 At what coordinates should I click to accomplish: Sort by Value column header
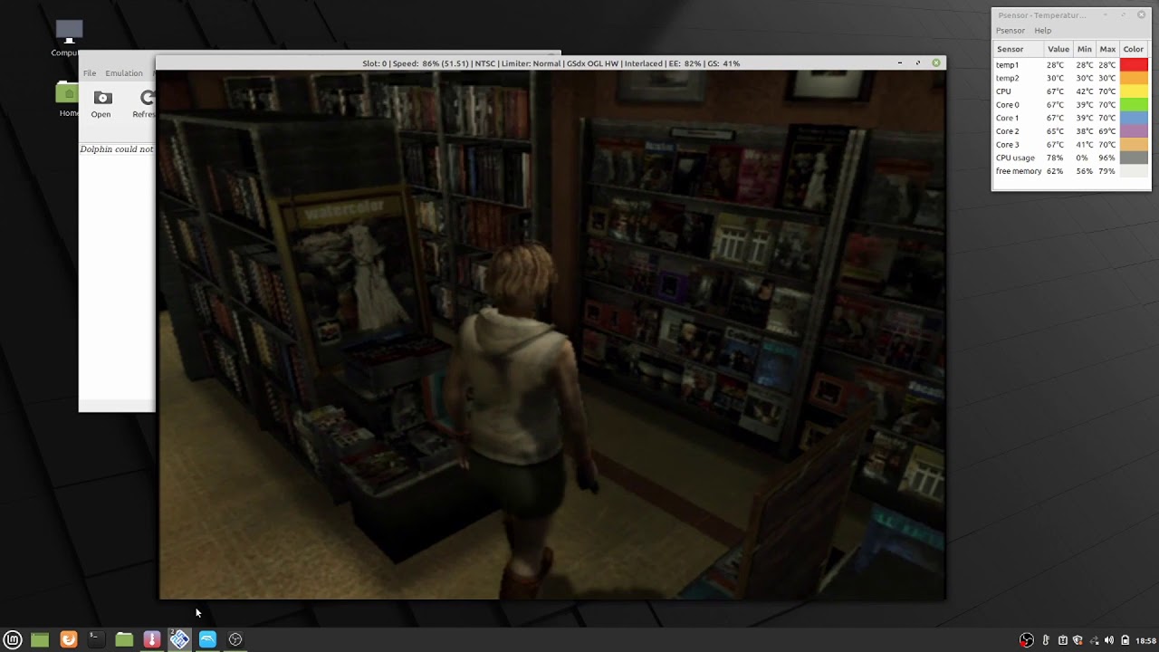click(1058, 49)
